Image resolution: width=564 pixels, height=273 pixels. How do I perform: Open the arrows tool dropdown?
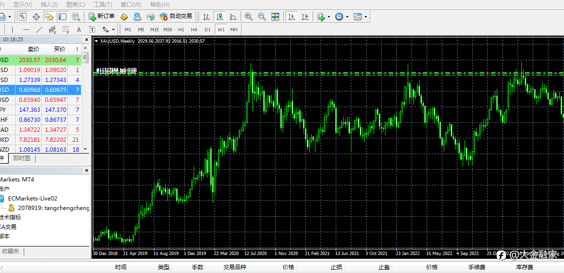tap(113, 29)
